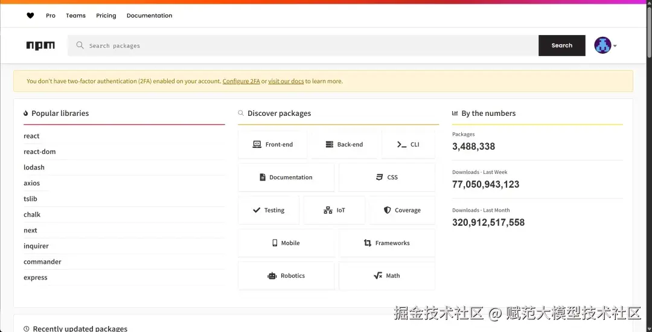Open the express library
This screenshot has height=332, width=652.
(36, 278)
